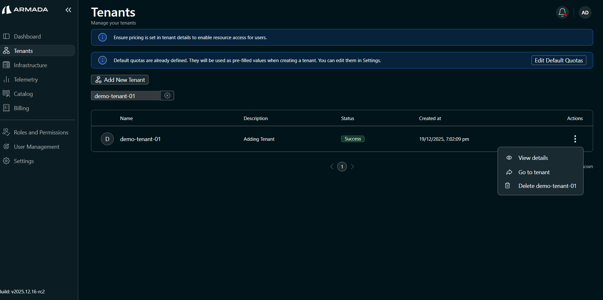Click the AD user avatar

tap(585, 12)
